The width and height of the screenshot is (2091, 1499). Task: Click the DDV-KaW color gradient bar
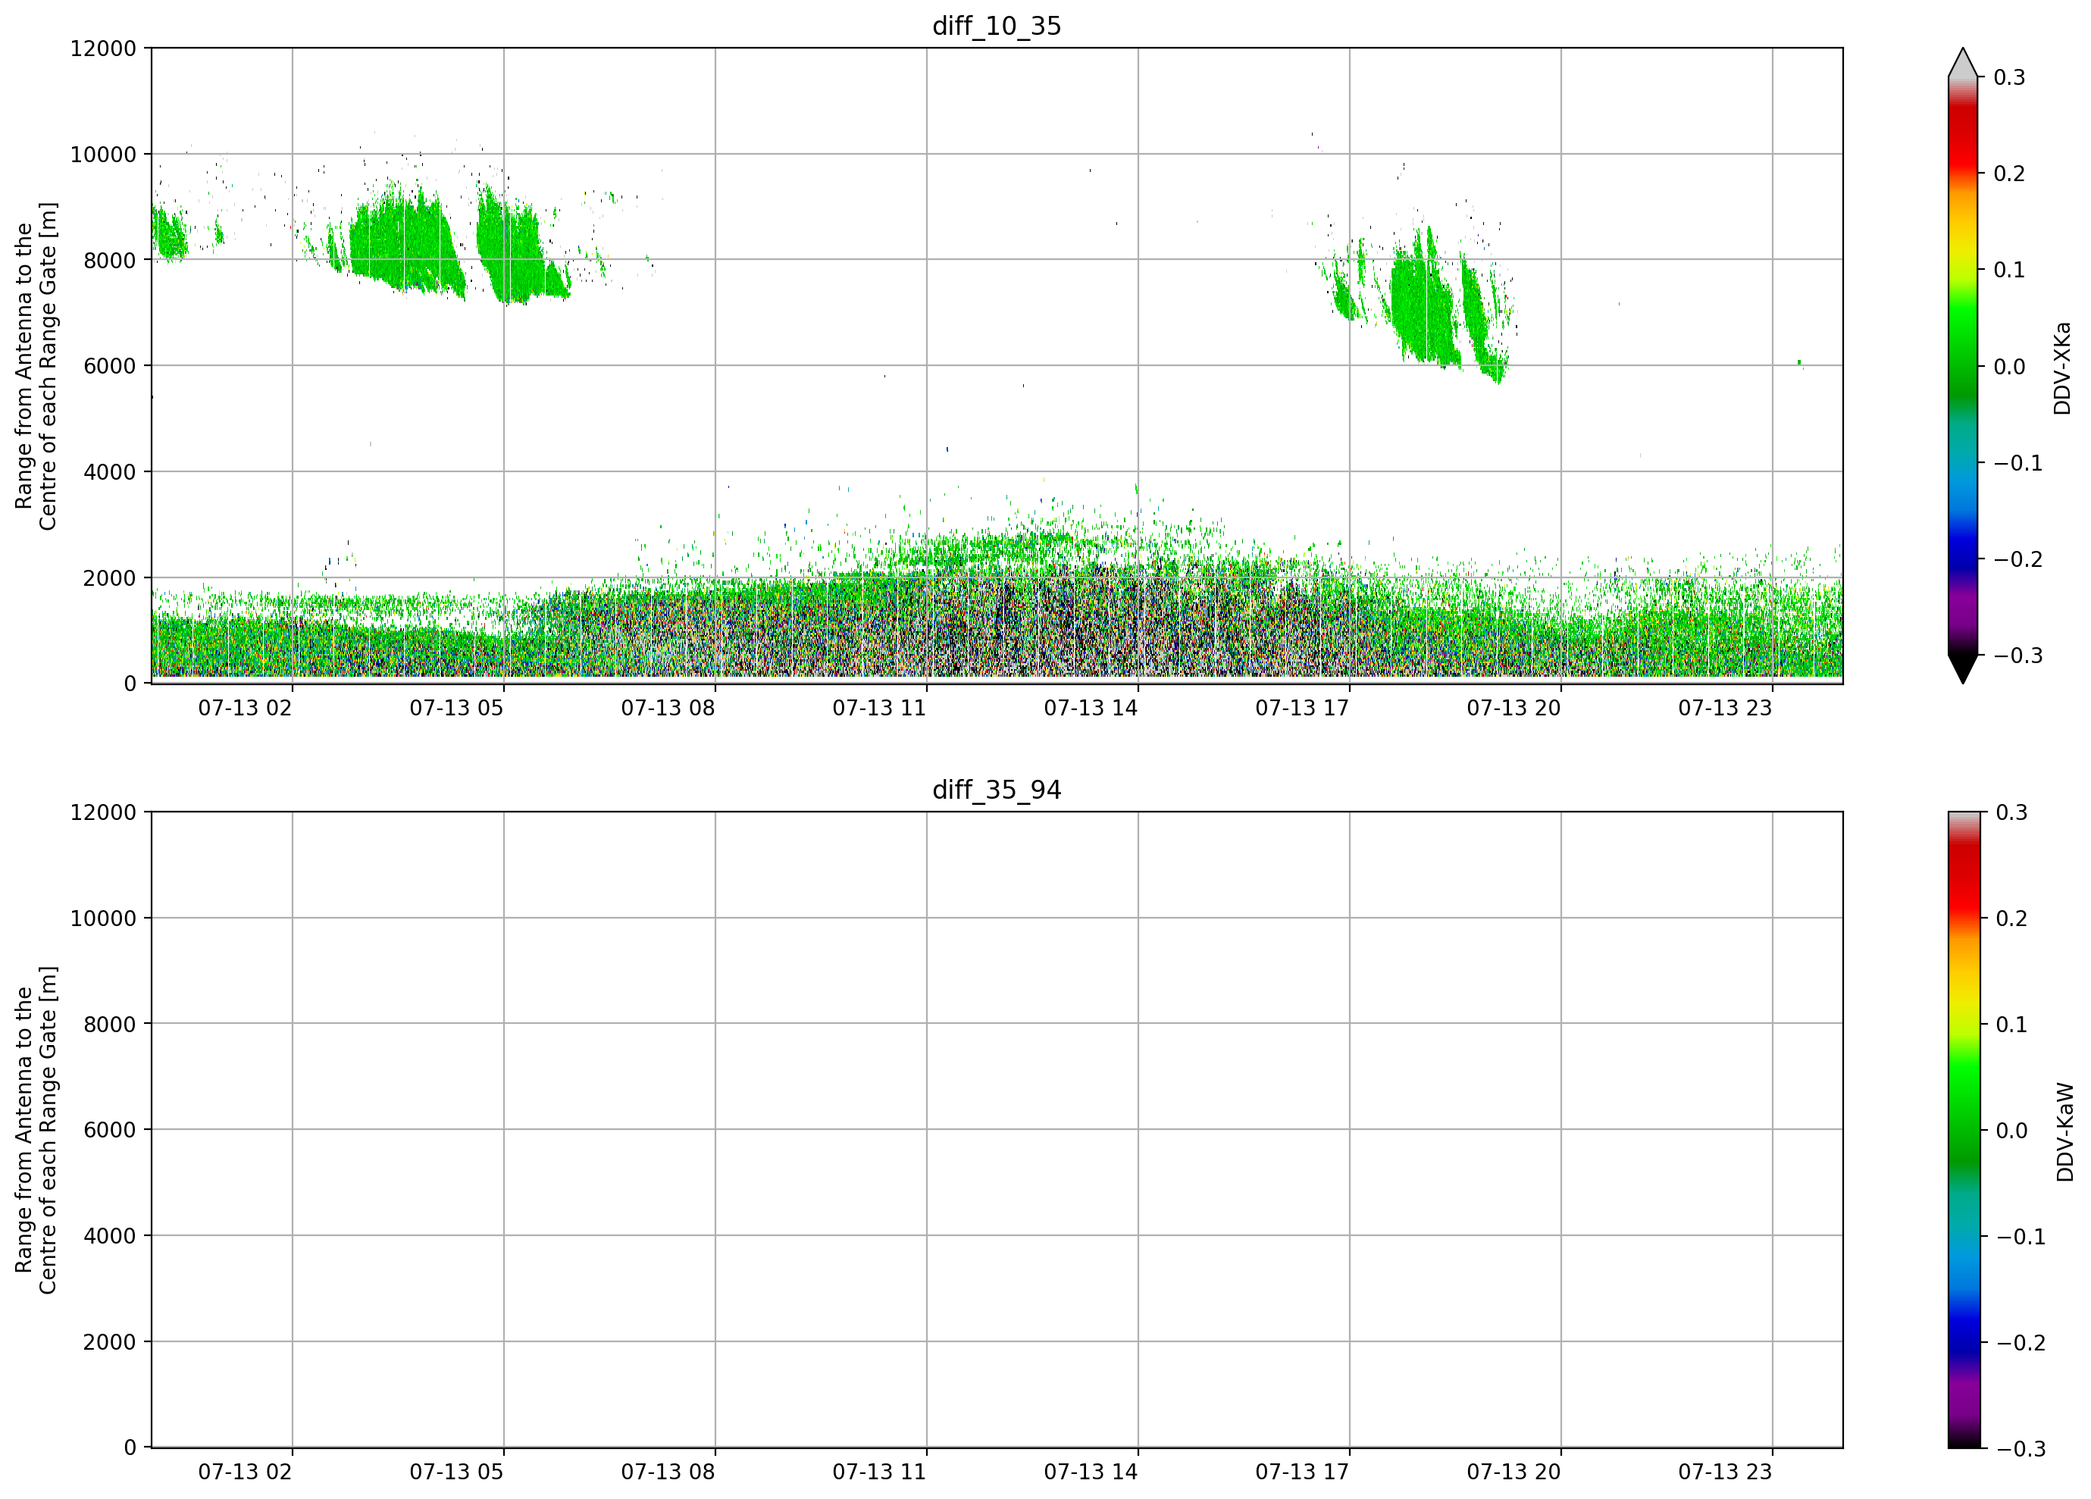click(1963, 1130)
